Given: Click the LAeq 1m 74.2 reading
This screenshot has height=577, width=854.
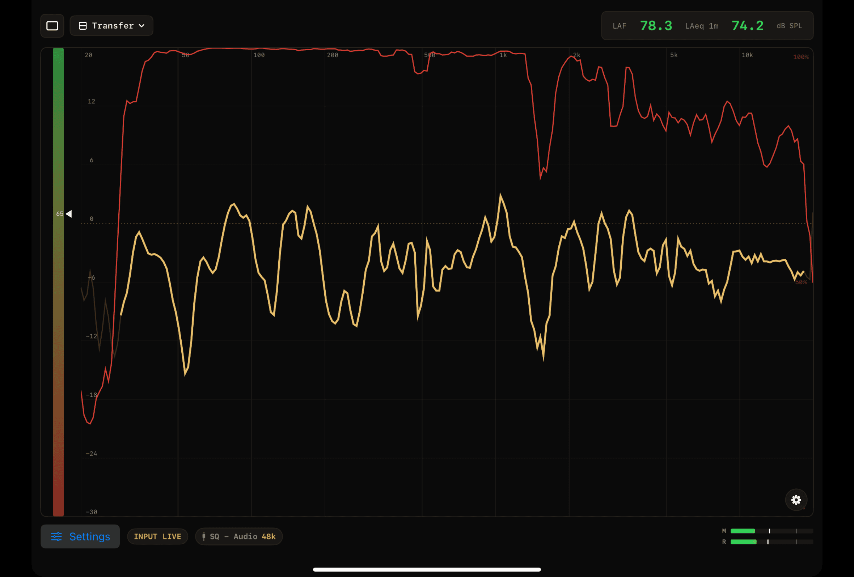Looking at the screenshot, I should point(724,26).
